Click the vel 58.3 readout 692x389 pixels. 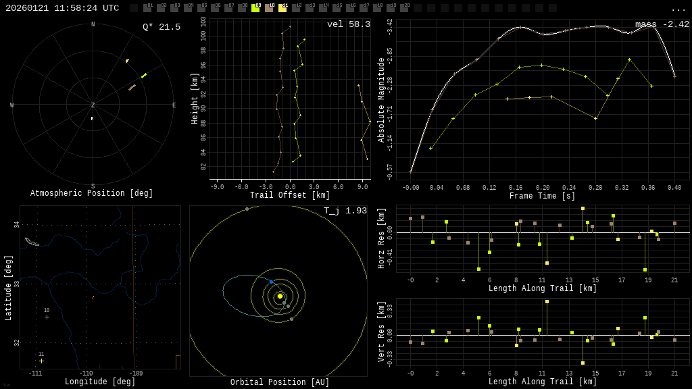(348, 24)
